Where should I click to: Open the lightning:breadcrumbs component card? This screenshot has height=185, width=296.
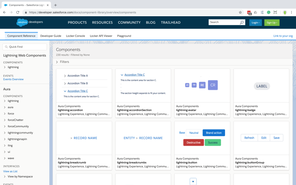143,146
